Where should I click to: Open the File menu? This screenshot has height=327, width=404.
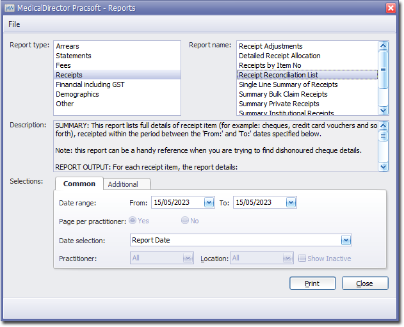14,24
